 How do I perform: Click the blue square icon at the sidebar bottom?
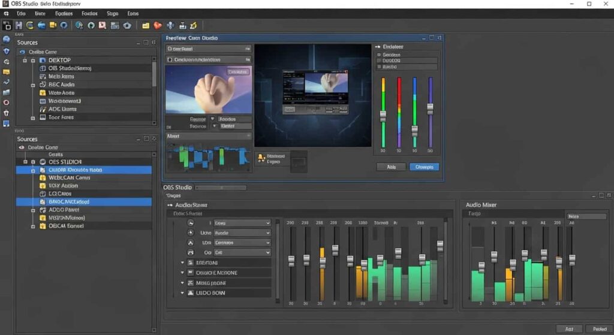click(x=6, y=123)
